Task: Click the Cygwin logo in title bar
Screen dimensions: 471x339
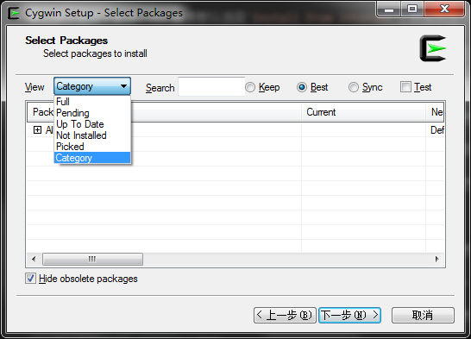Action: [14, 13]
